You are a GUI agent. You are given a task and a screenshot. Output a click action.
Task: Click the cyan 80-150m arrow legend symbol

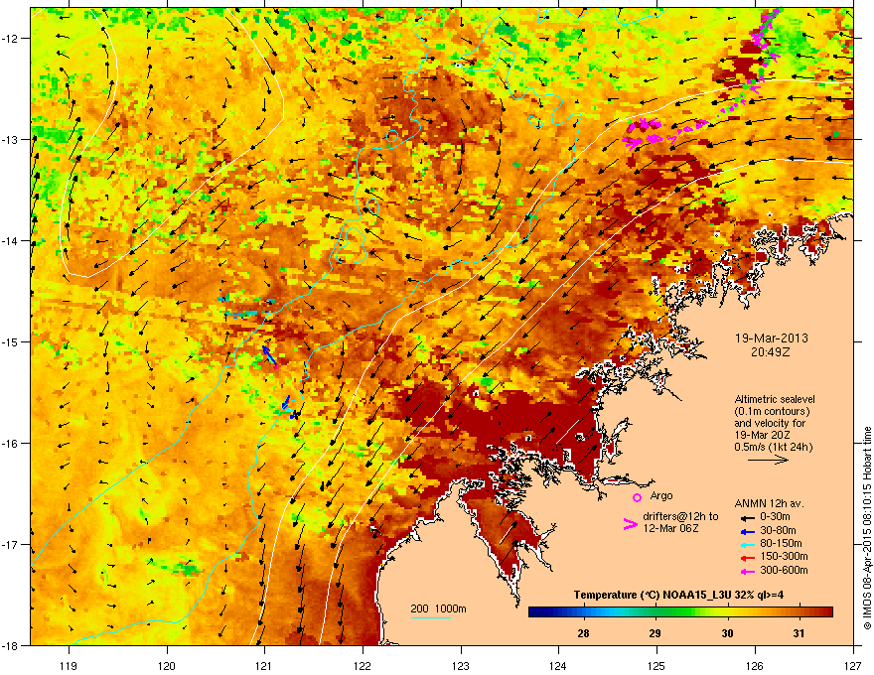[747, 544]
